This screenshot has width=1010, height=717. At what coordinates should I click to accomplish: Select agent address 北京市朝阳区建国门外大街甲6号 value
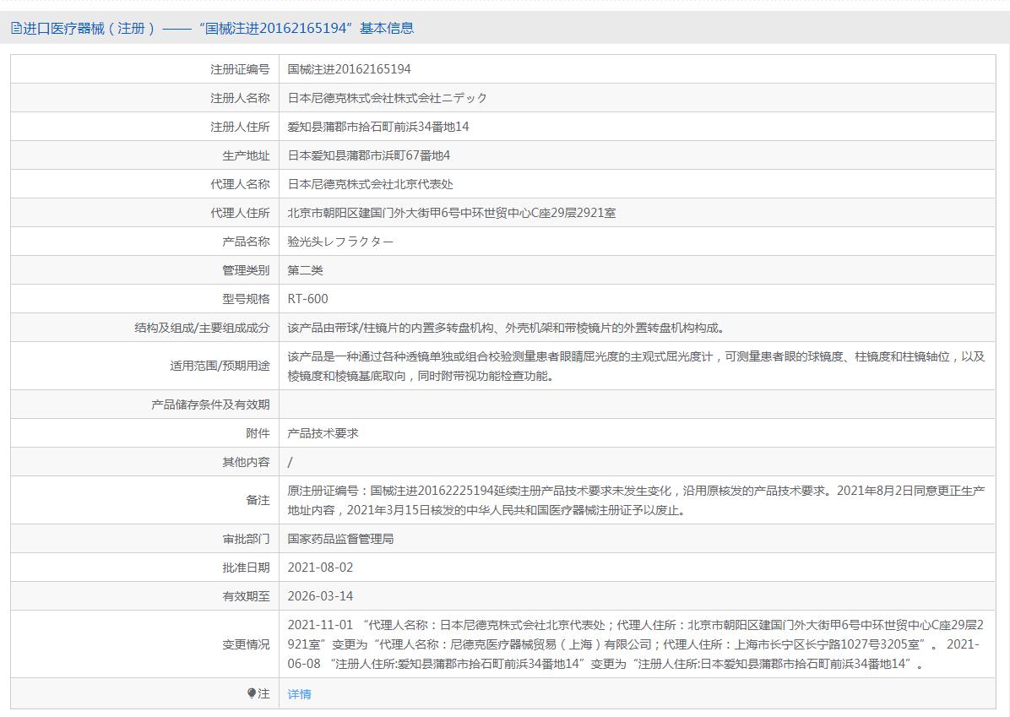tap(452, 213)
